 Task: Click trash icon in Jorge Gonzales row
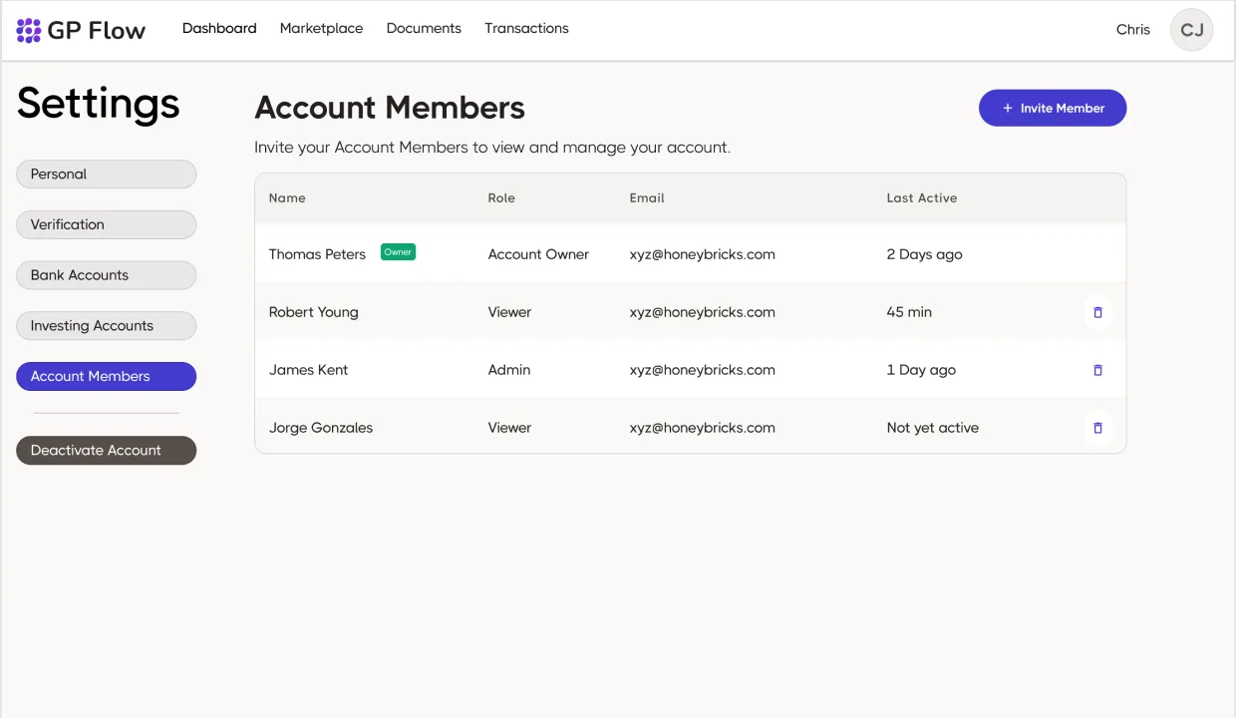tap(1098, 428)
